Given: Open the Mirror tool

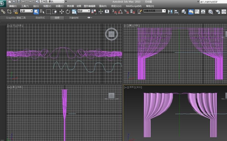Looking at the screenshot, I should (170, 12).
